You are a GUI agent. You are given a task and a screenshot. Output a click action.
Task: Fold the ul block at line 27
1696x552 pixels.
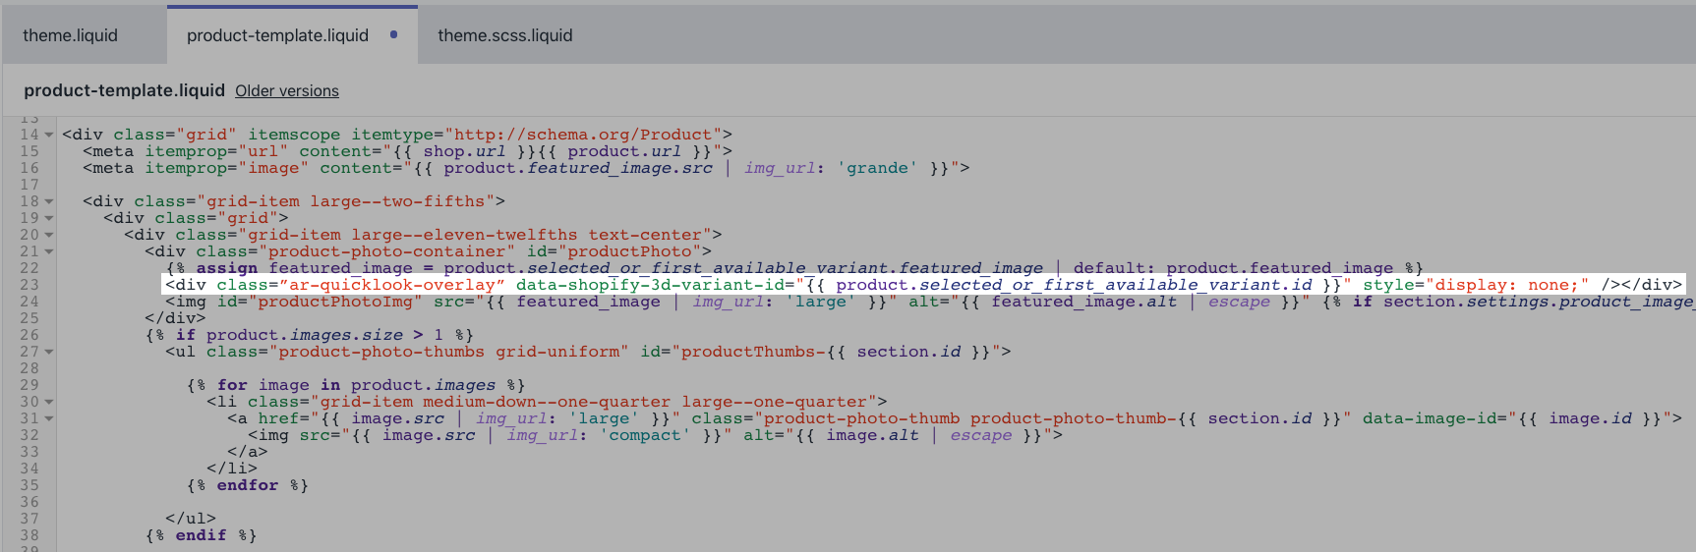[48, 353]
